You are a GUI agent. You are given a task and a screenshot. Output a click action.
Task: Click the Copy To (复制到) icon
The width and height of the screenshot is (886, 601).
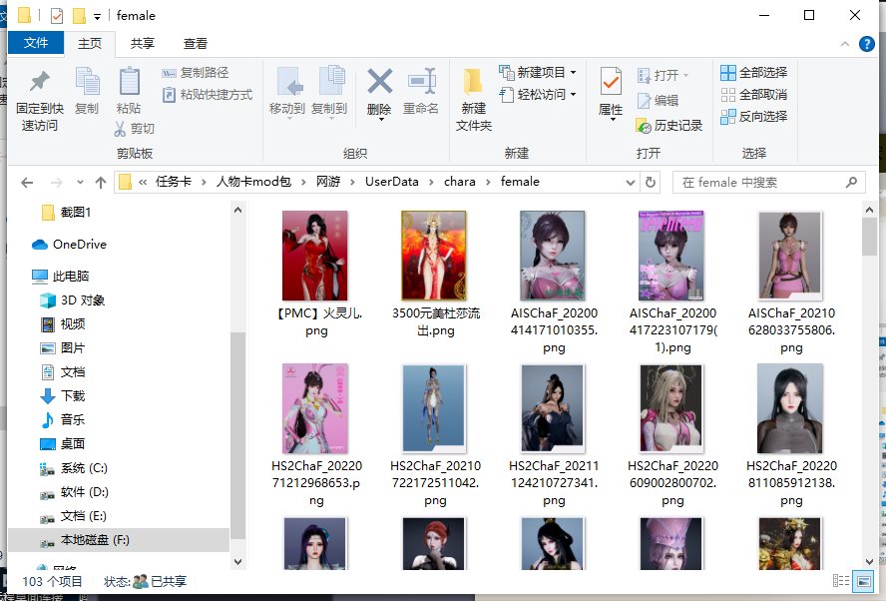coord(332,80)
